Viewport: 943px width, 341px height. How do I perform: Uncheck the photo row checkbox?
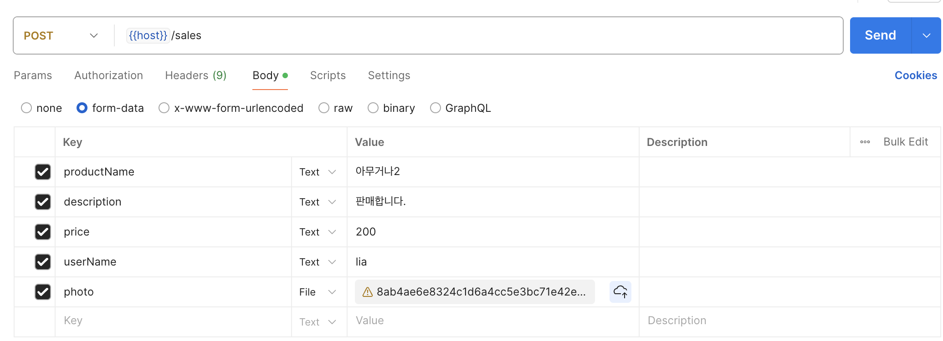point(43,292)
